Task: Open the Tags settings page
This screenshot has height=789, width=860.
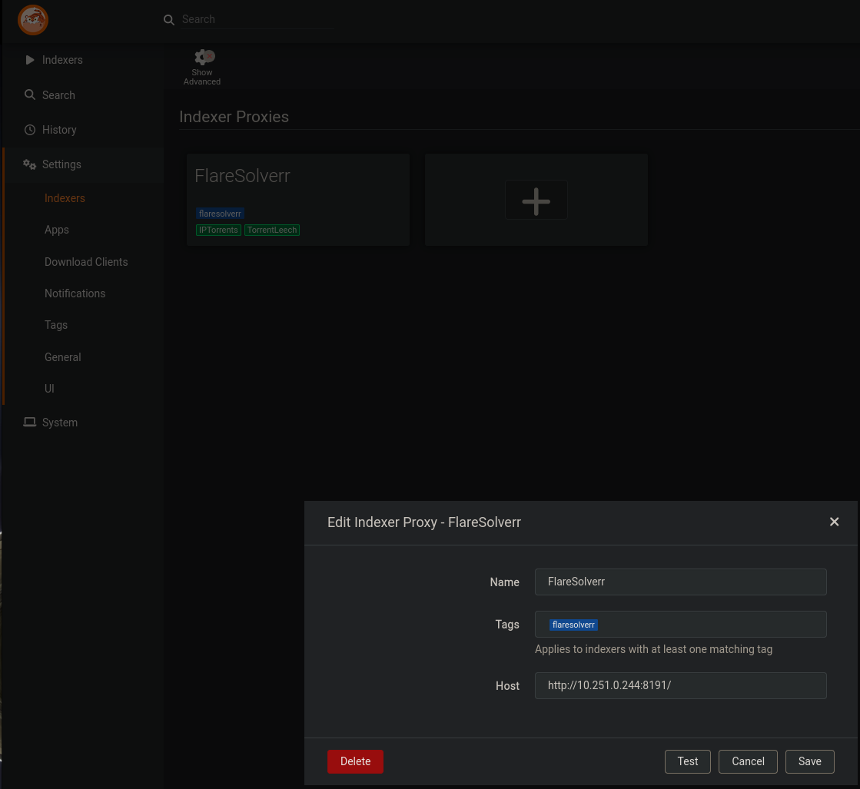Action: click(56, 325)
